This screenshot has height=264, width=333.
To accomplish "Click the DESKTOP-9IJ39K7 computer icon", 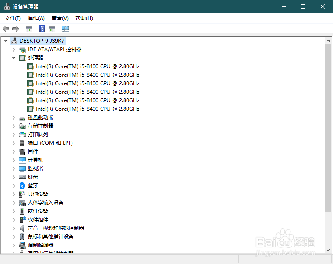I will pyautogui.click(x=14, y=41).
